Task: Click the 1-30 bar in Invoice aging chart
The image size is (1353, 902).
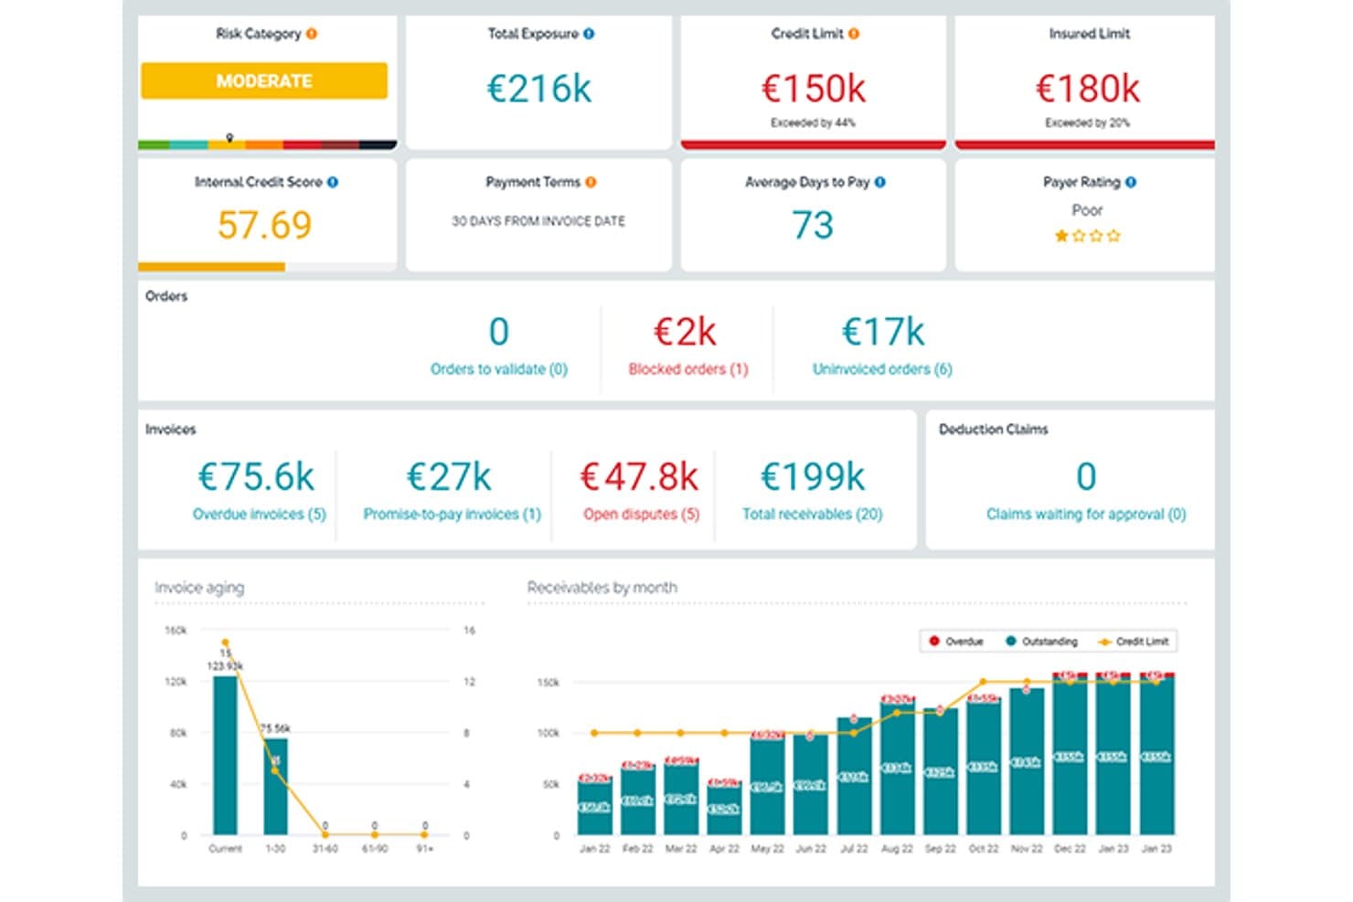Action: click(275, 786)
